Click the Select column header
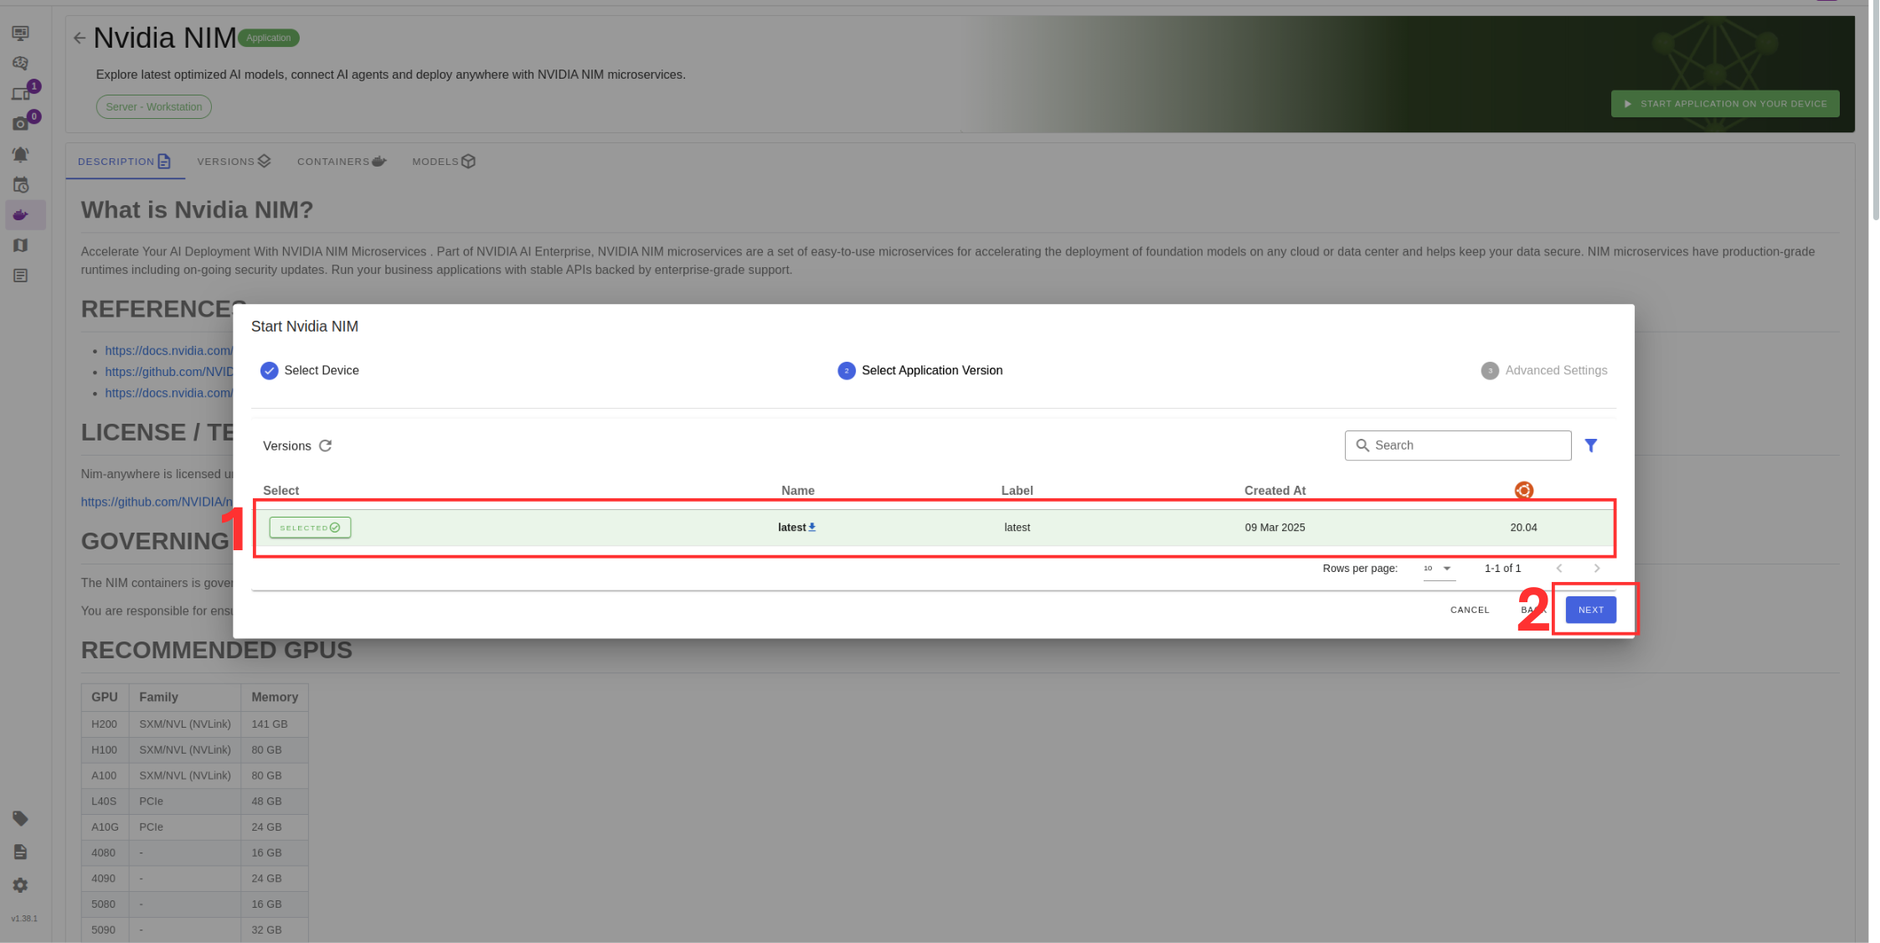 [x=281, y=491]
